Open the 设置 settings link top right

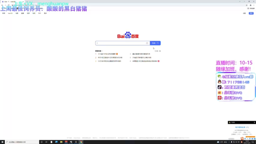pos(244,13)
